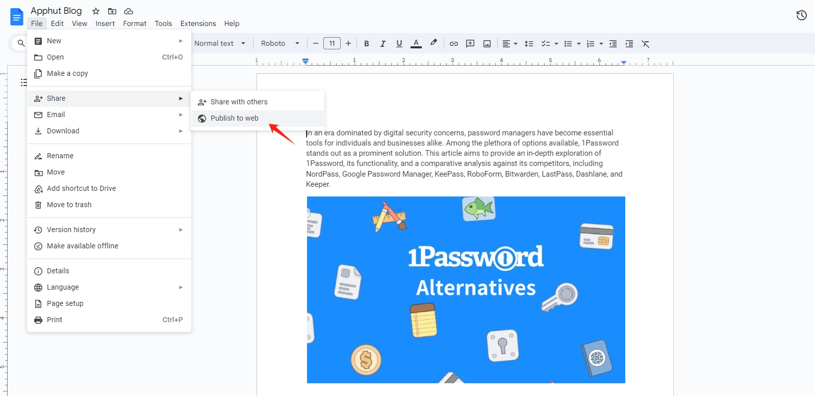
Task: Open the text color picker
Action: (x=416, y=44)
